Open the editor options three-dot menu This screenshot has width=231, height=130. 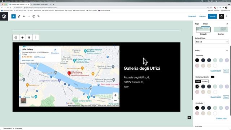(x=226, y=16)
